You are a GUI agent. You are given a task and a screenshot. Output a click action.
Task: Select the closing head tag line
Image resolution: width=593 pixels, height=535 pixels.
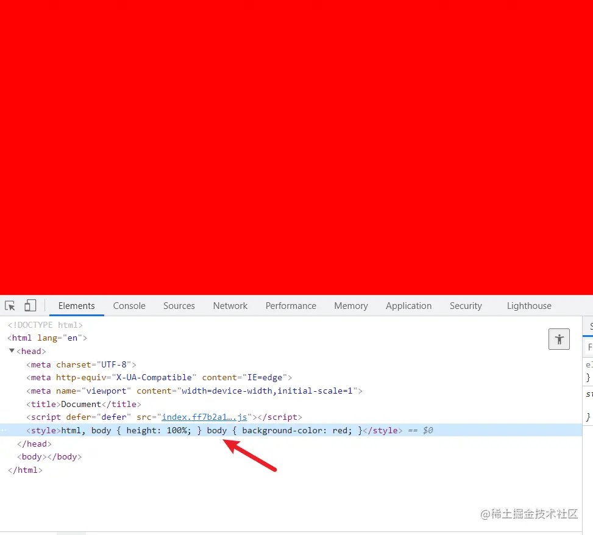tap(34, 444)
